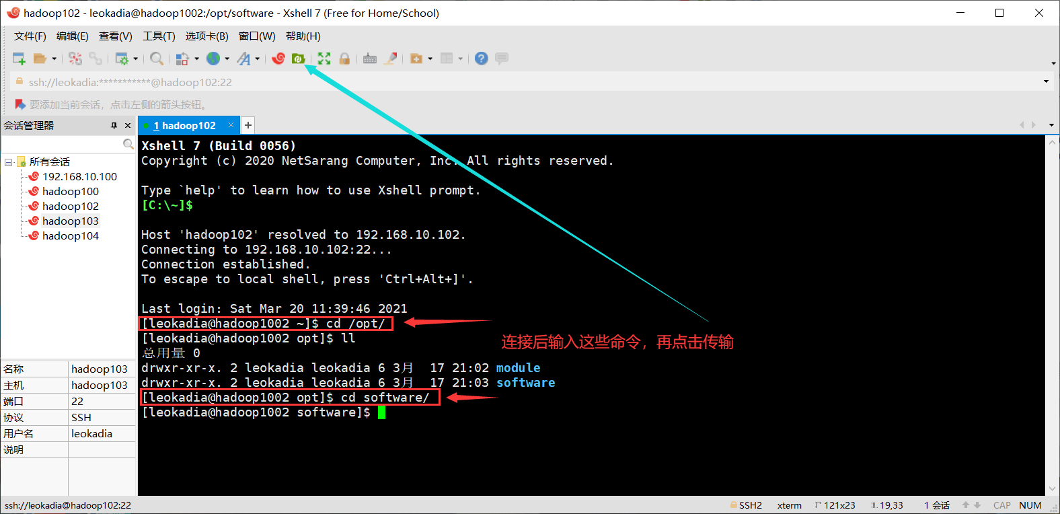The width and height of the screenshot is (1060, 514).
Task: Click the terminal scrollbar down arrow
Action: point(1053,489)
